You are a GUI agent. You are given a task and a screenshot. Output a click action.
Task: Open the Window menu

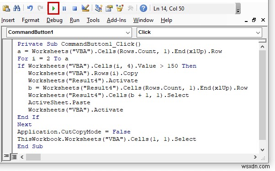click(x=143, y=20)
